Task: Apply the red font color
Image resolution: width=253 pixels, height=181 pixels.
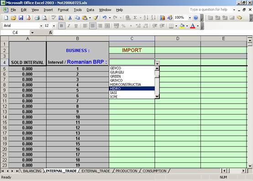Action: [x=193, y=26]
